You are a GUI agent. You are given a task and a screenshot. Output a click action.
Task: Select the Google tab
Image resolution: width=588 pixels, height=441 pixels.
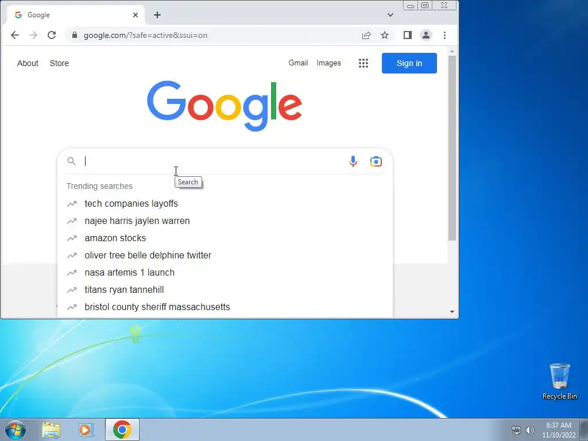76,15
